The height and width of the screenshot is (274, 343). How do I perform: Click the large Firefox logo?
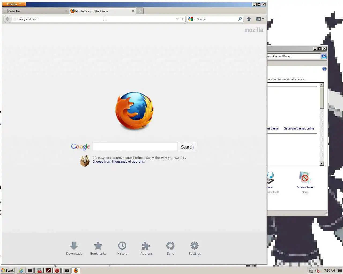coord(134,111)
